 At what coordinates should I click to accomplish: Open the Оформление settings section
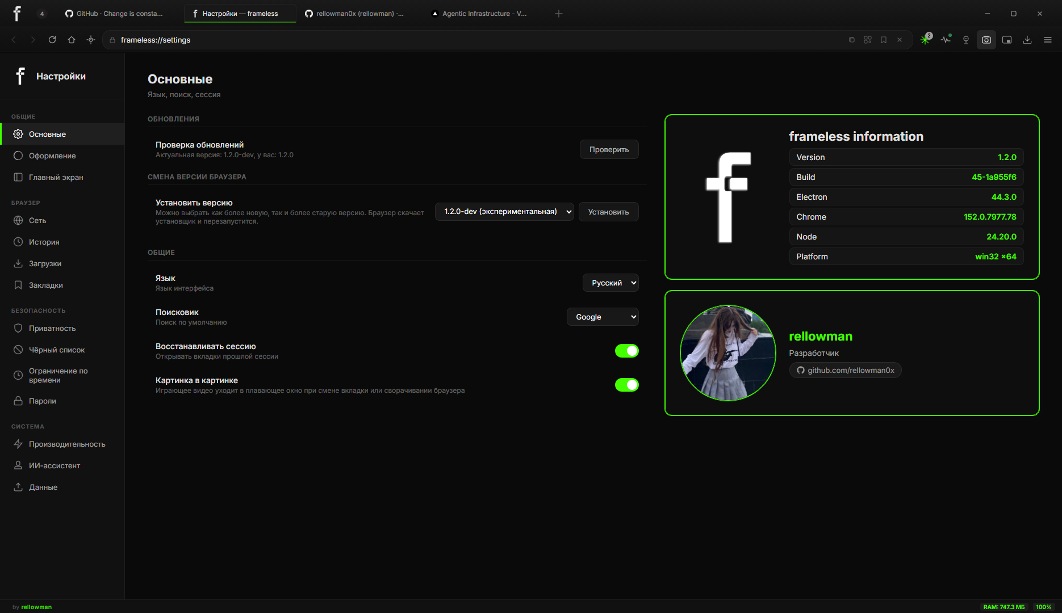click(x=62, y=156)
